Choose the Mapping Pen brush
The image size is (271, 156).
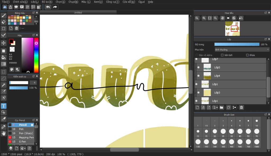click(21, 137)
